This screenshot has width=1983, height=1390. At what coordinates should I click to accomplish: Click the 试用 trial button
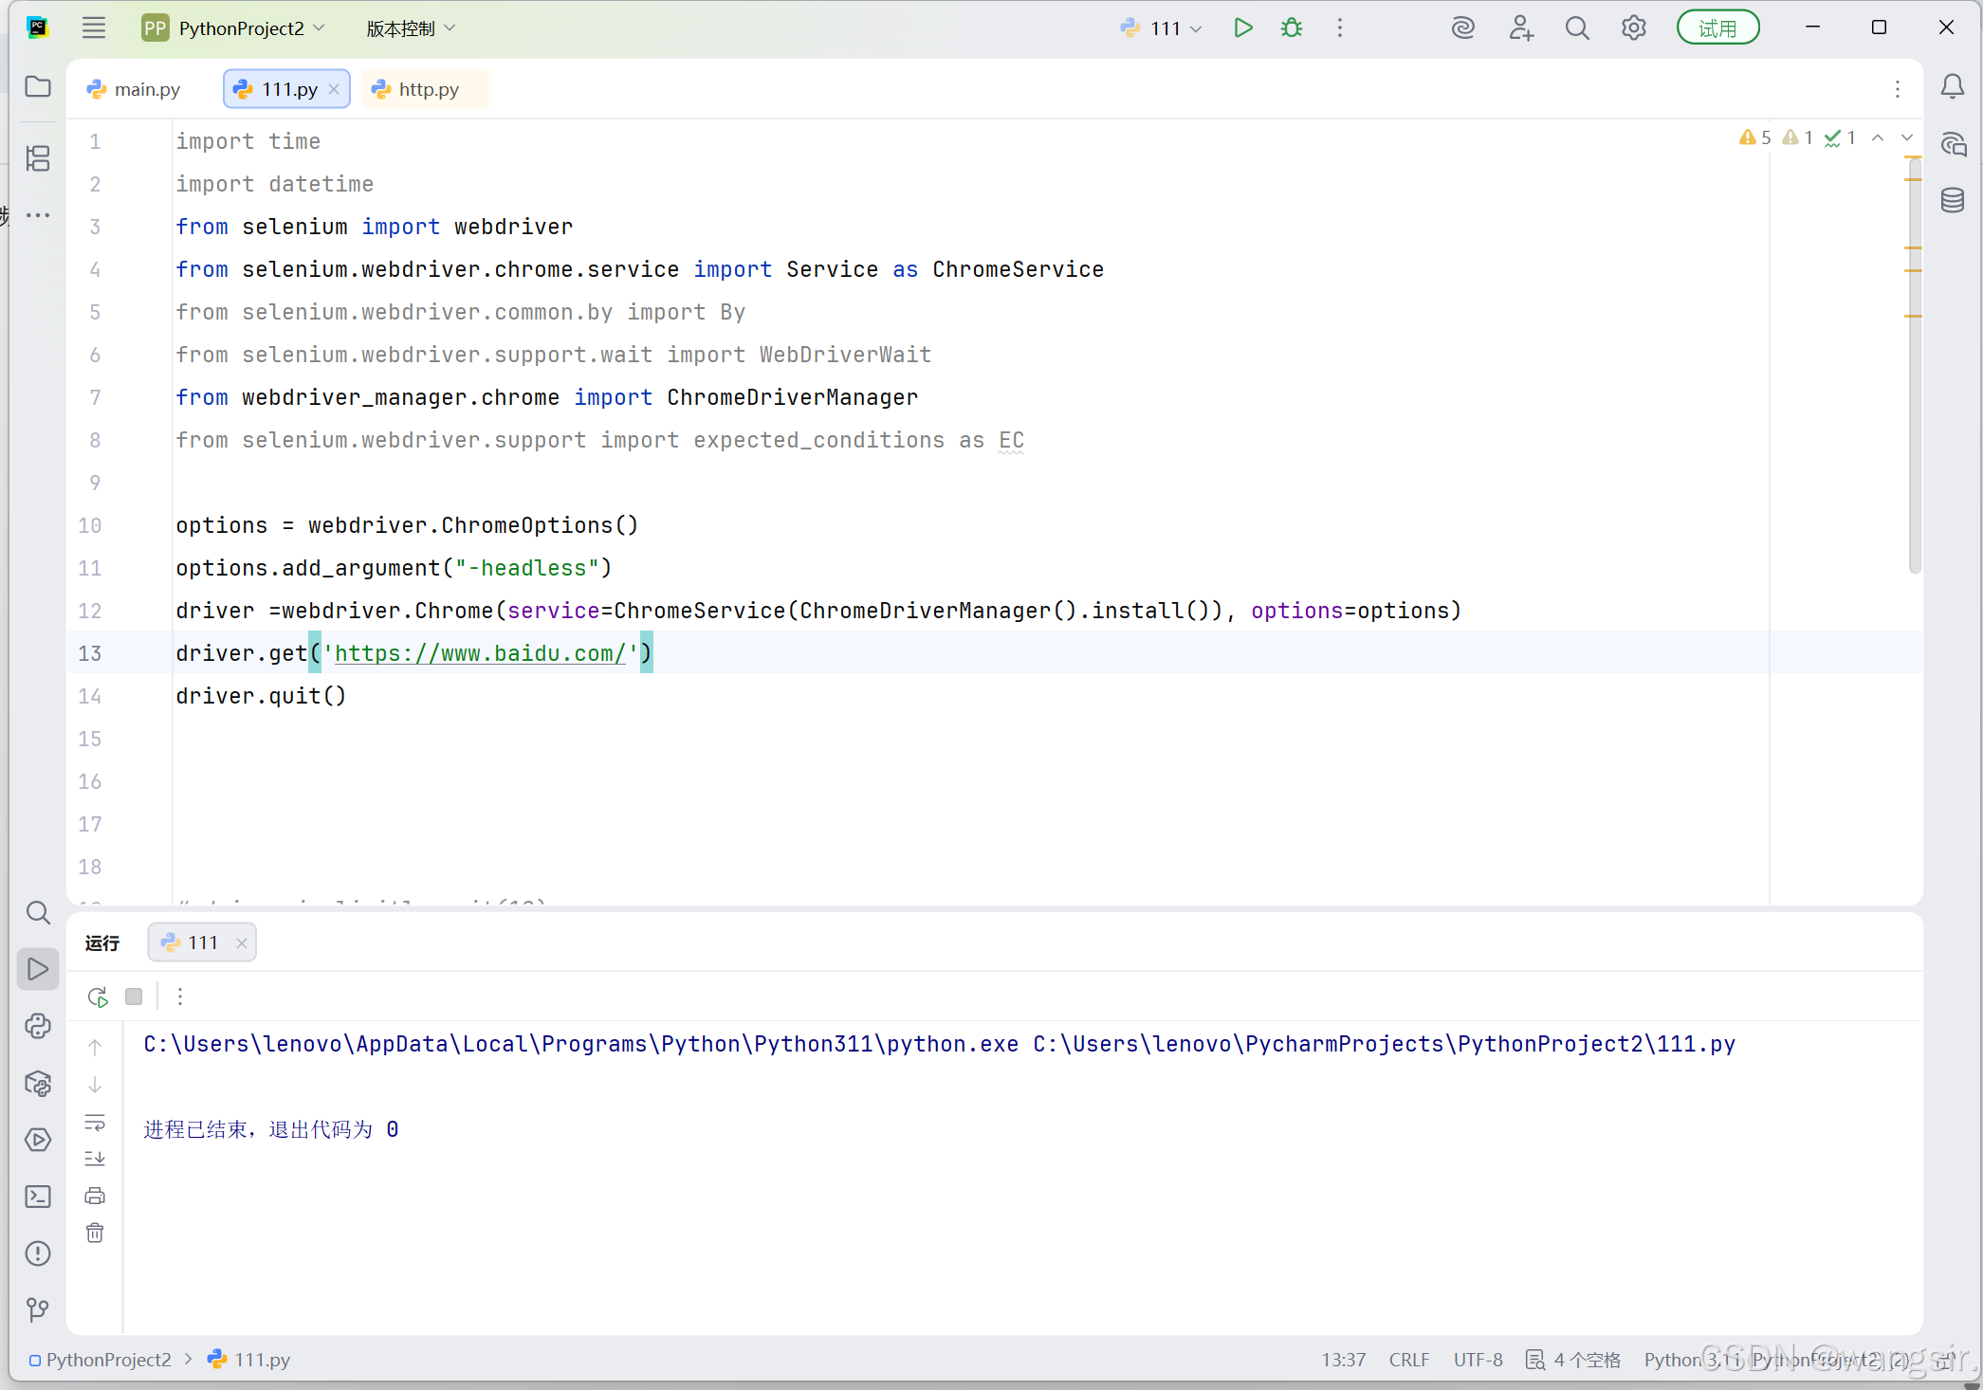pyautogui.click(x=1717, y=28)
